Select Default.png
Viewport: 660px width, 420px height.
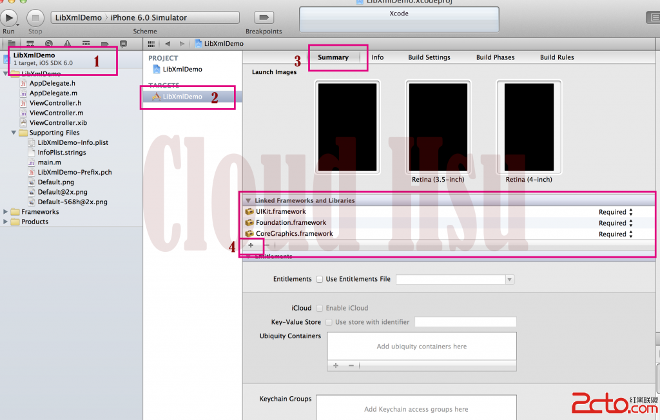tap(55, 182)
